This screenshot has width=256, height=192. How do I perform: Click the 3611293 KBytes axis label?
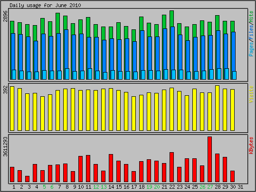[5, 146]
